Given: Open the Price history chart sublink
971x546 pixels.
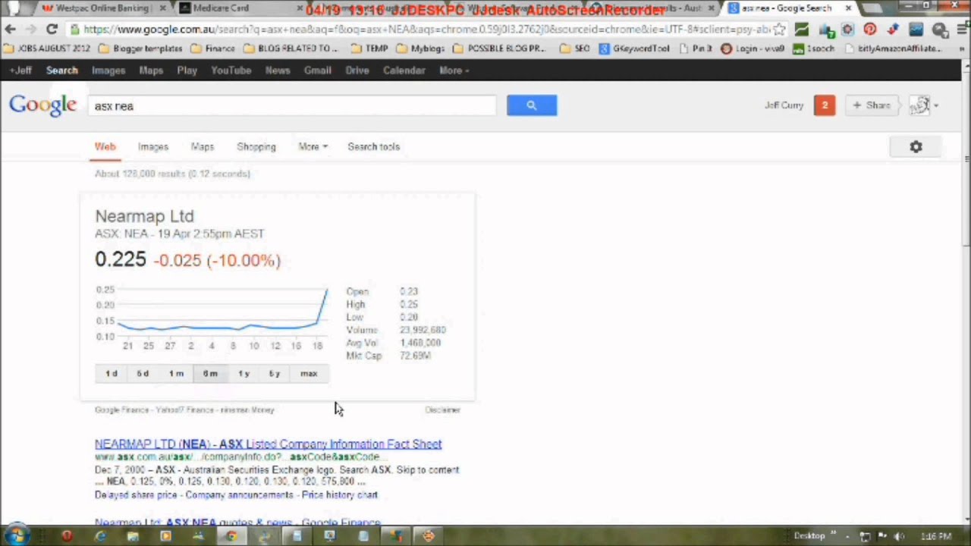Looking at the screenshot, I should coord(339,495).
